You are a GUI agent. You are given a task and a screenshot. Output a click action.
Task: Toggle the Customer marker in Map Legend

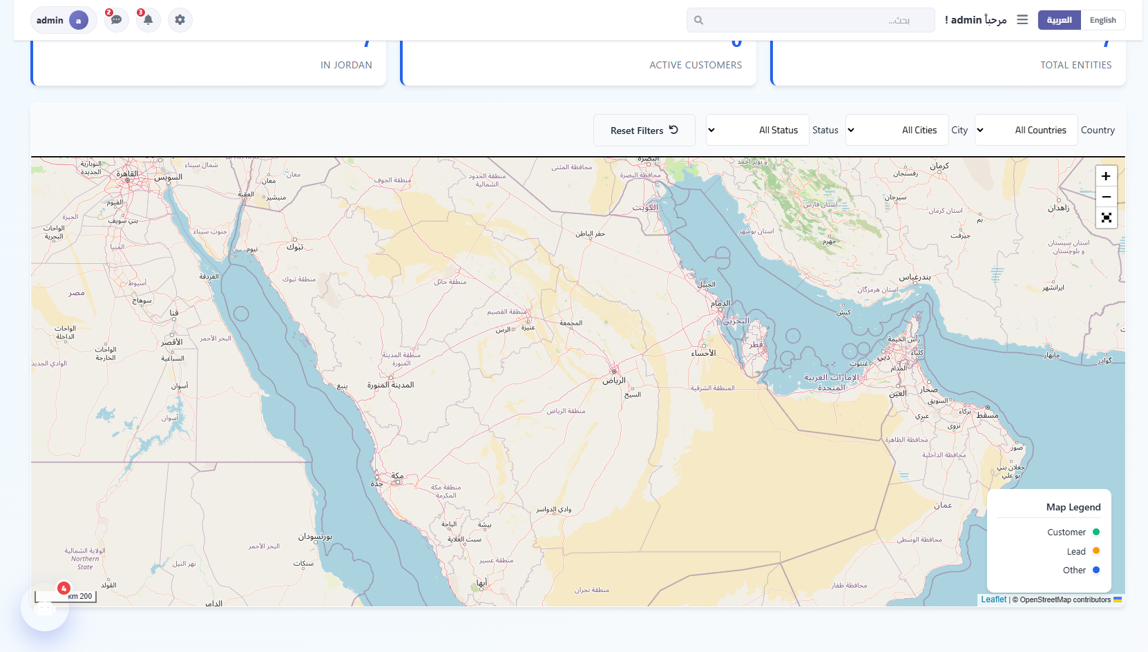click(x=1095, y=532)
